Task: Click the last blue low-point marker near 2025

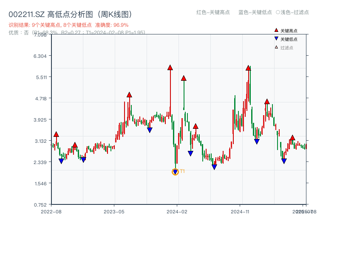Action: coord(283,160)
